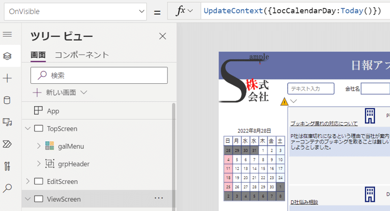Viewport: 390px width, 211px height.
Task: Select calendar day 10
Action: 280,160
